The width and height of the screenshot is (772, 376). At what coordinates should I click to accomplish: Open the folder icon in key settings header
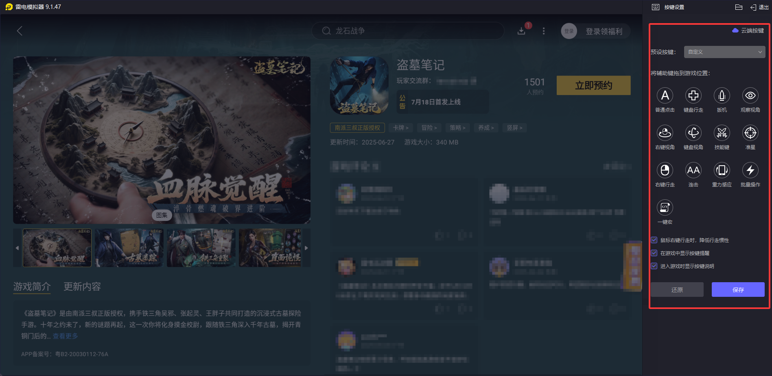point(739,7)
